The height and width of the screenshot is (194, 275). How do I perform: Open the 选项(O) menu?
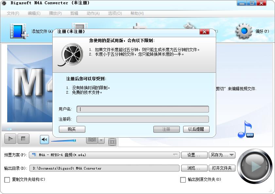click(x=115, y=13)
